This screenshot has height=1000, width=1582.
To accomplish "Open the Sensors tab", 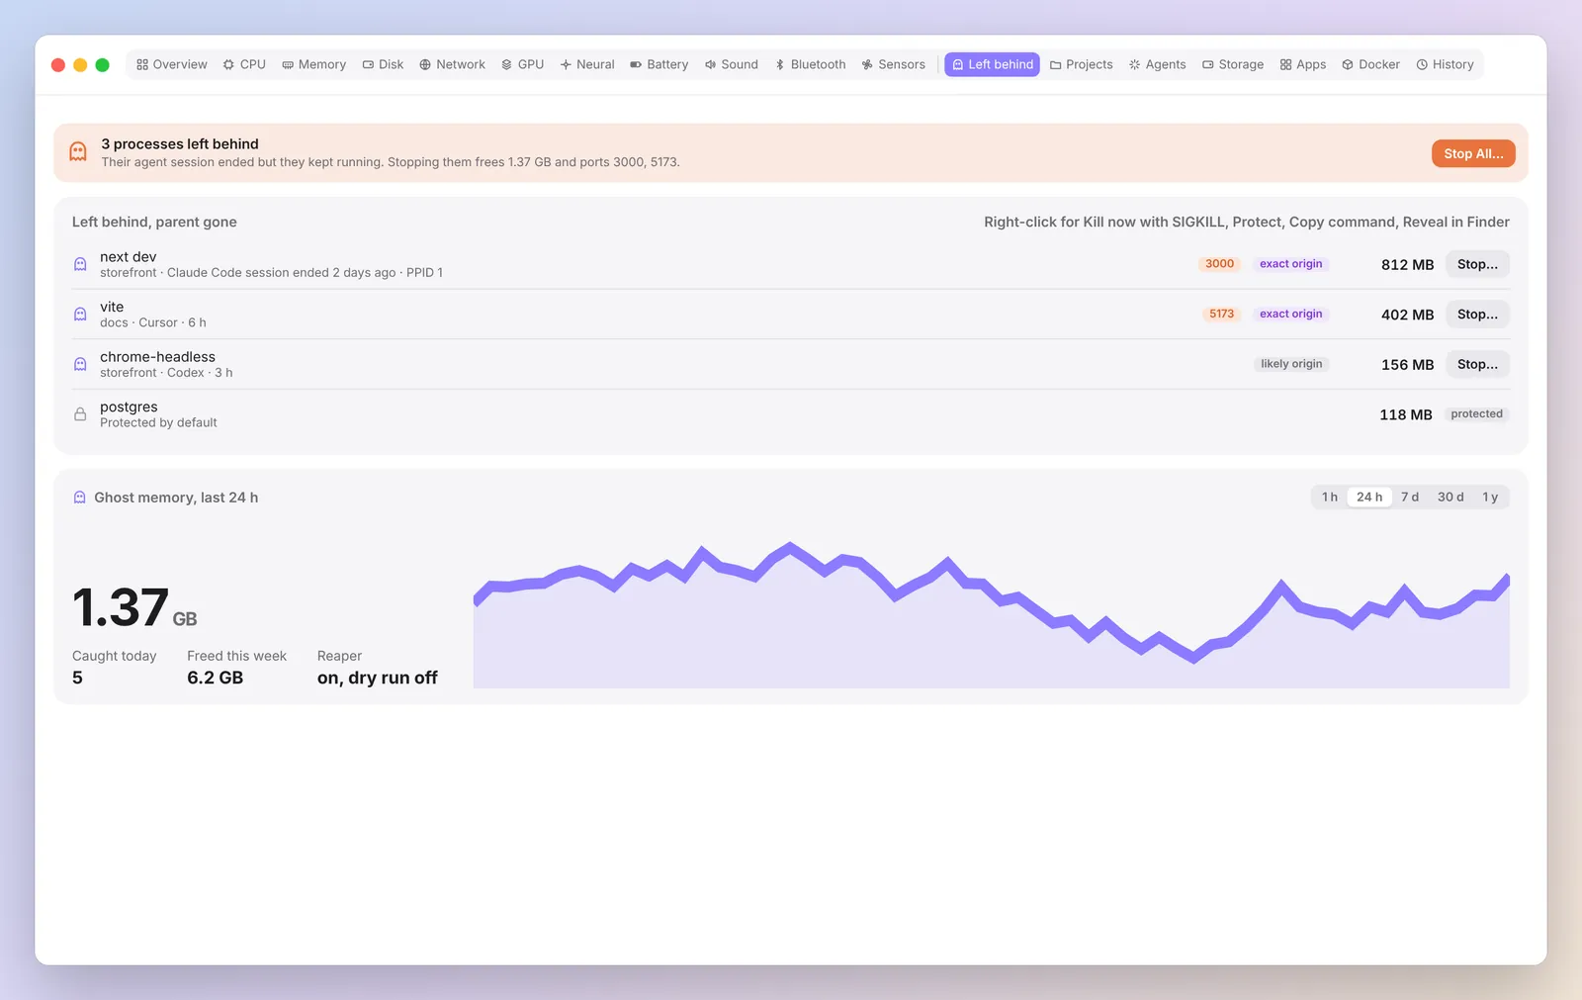I will pos(894,64).
